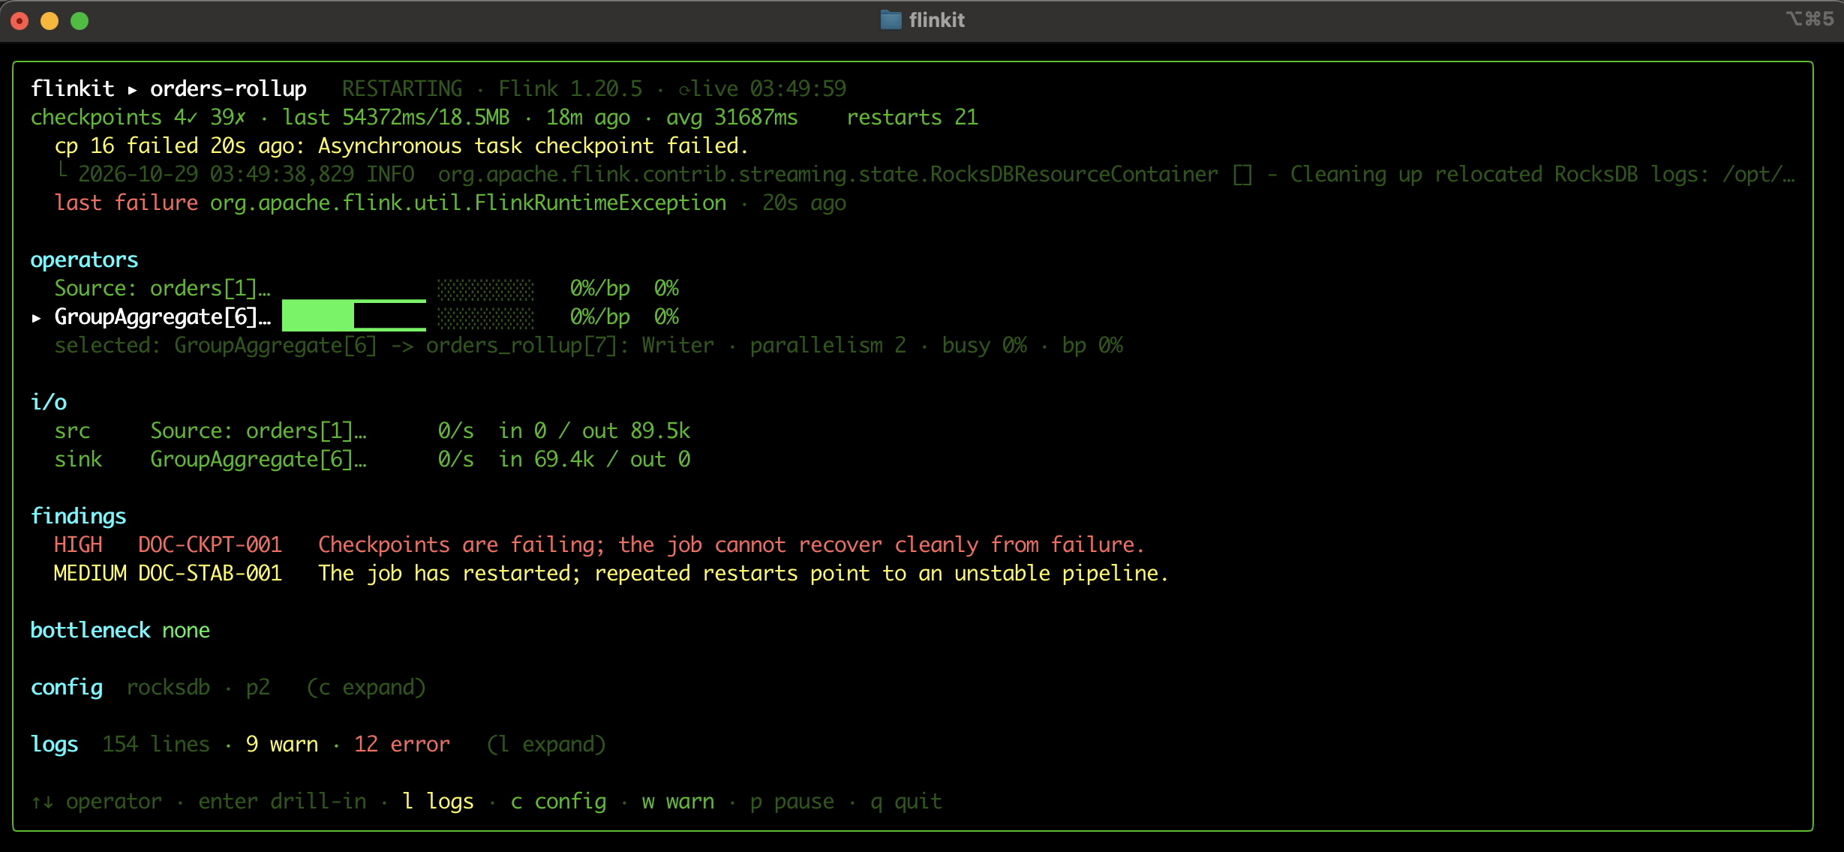The height and width of the screenshot is (852, 1844).
Task: Click the 'l logs' shortcut in footer
Action: (438, 802)
